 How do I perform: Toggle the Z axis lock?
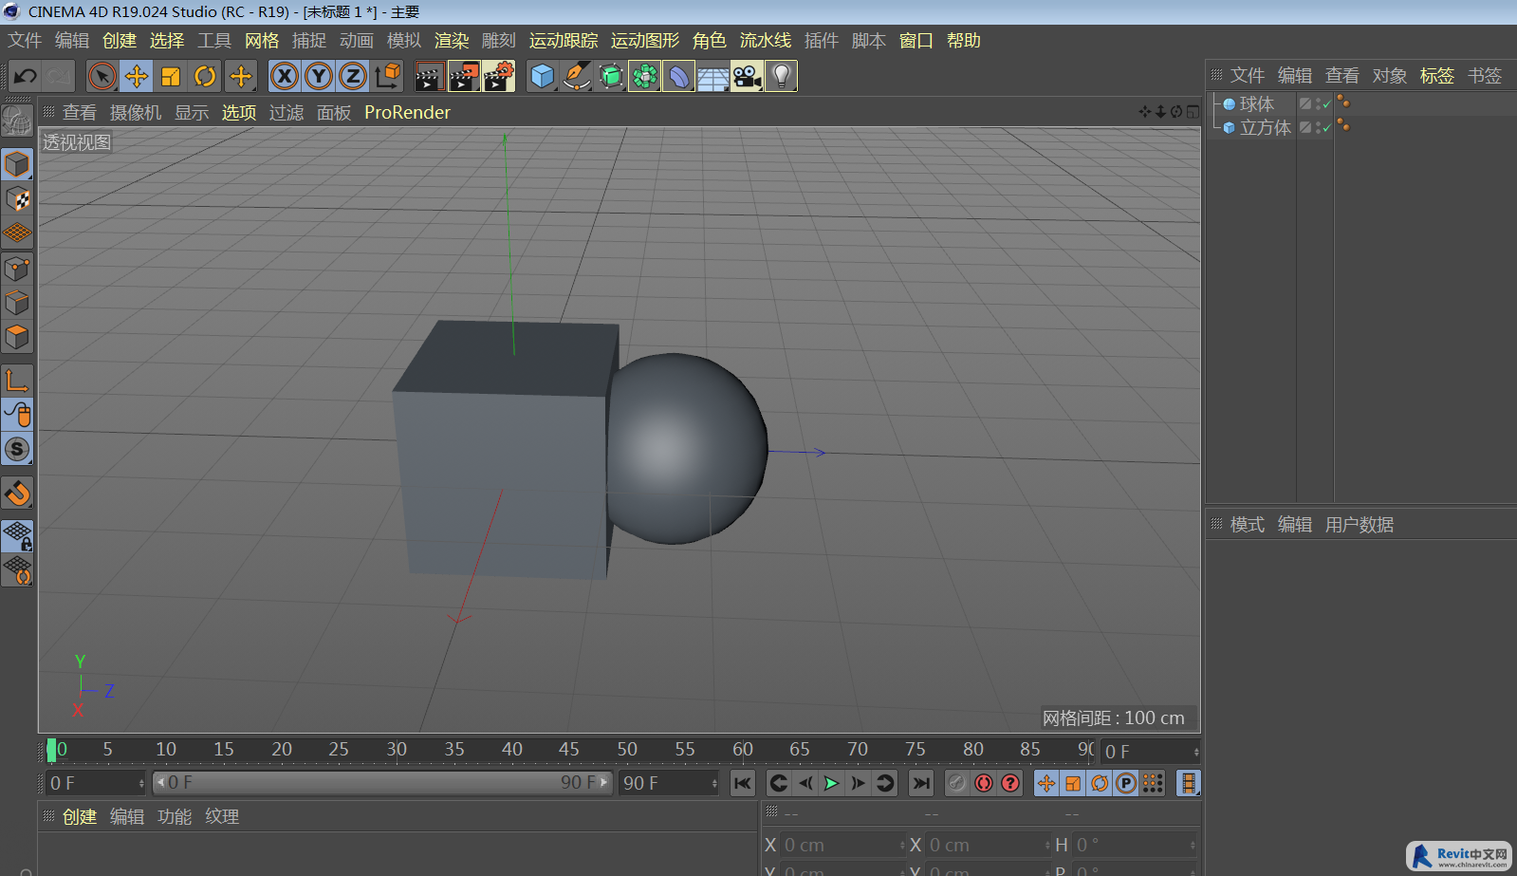(353, 76)
